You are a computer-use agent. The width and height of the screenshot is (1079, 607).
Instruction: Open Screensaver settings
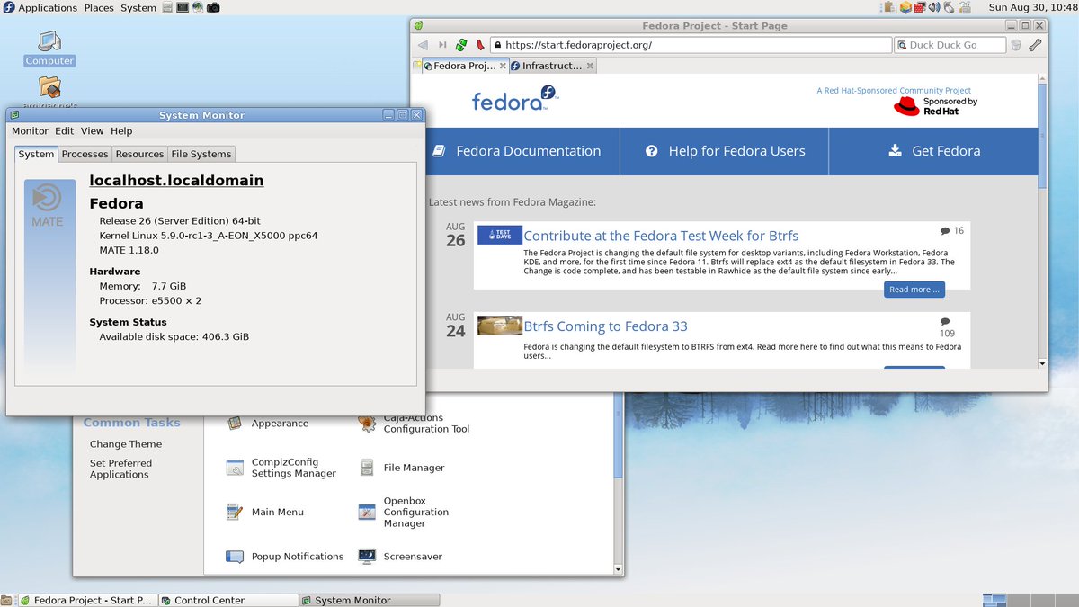pyautogui.click(x=367, y=557)
